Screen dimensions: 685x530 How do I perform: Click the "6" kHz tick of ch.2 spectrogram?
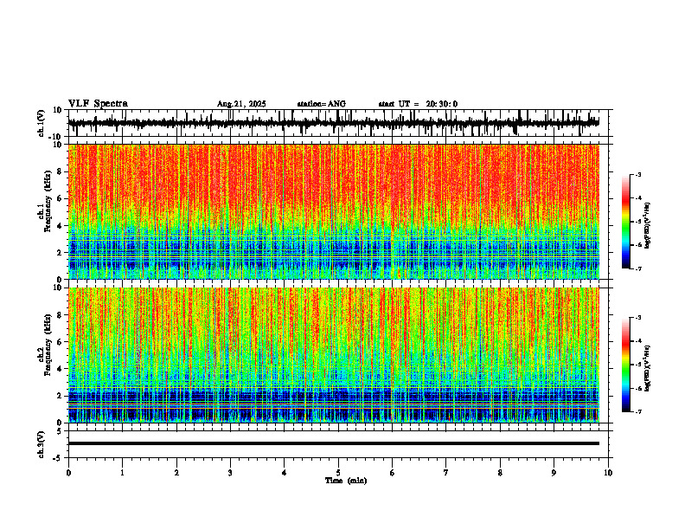pos(60,342)
